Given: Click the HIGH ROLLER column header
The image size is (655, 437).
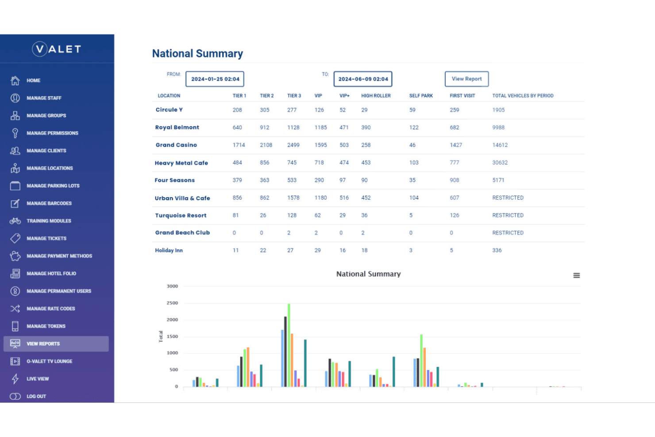Looking at the screenshot, I should point(376,96).
